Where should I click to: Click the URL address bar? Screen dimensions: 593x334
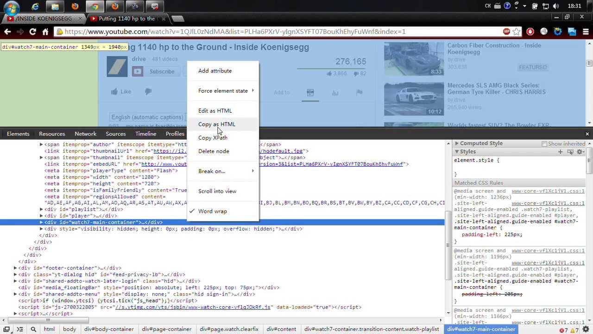click(x=278, y=32)
